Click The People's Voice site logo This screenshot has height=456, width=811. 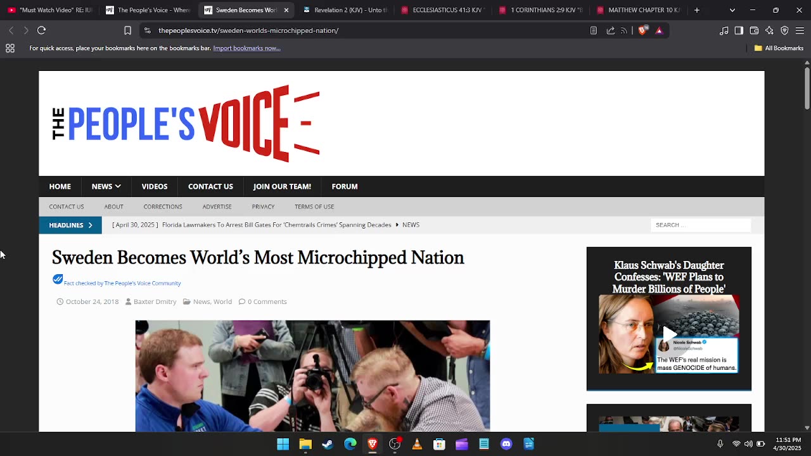point(186,123)
